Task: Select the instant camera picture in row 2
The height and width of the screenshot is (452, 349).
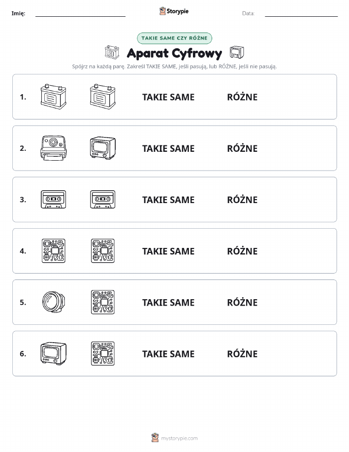Action: [53, 148]
